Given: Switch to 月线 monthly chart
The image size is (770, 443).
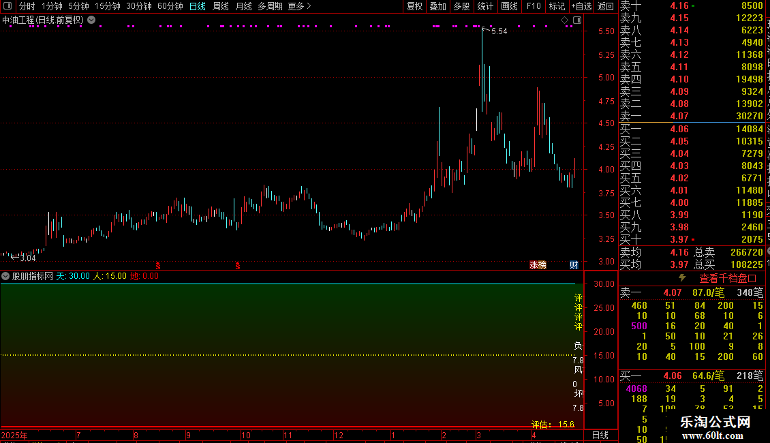Looking at the screenshot, I should (243, 6).
